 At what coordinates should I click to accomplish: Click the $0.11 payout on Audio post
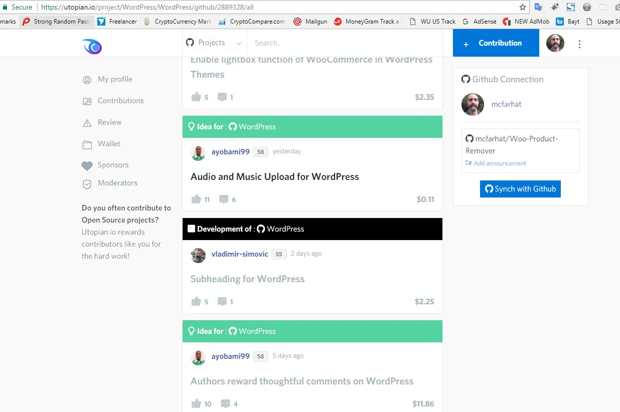point(425,199)
